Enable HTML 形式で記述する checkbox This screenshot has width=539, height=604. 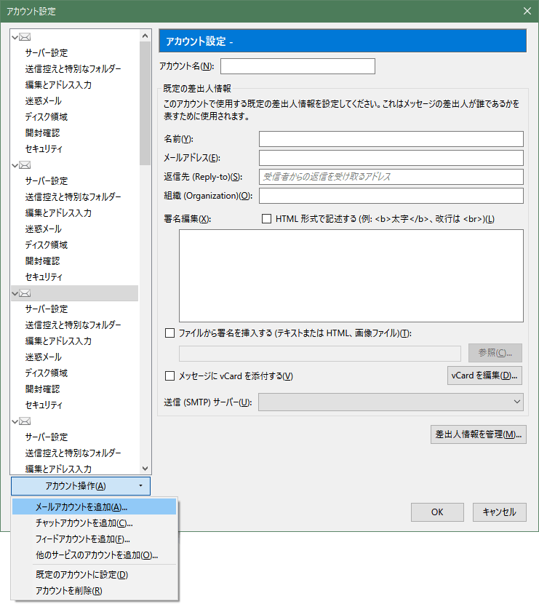(x=266, y=218)
